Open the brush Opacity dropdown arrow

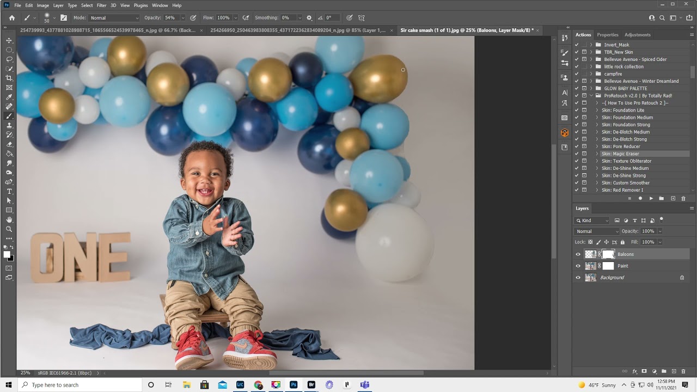(182, 18)
